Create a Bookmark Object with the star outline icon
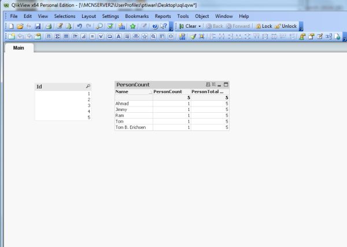347x247 pixels. coord(145,36)
